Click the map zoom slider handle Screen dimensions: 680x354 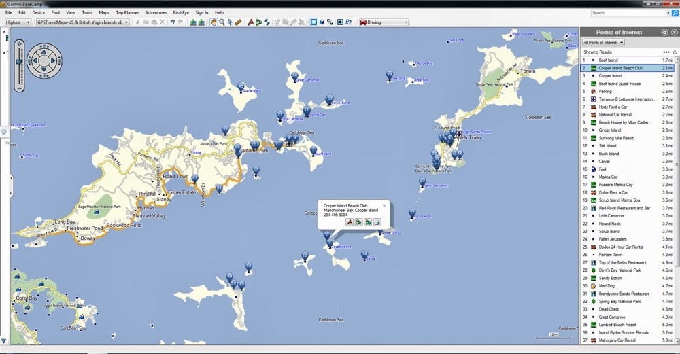[19, 62]
